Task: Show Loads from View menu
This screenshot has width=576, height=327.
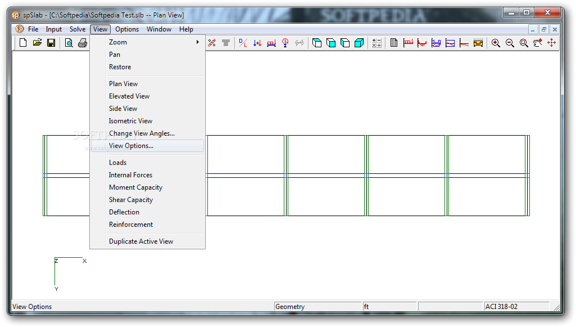Action: (x=147, y=163)
